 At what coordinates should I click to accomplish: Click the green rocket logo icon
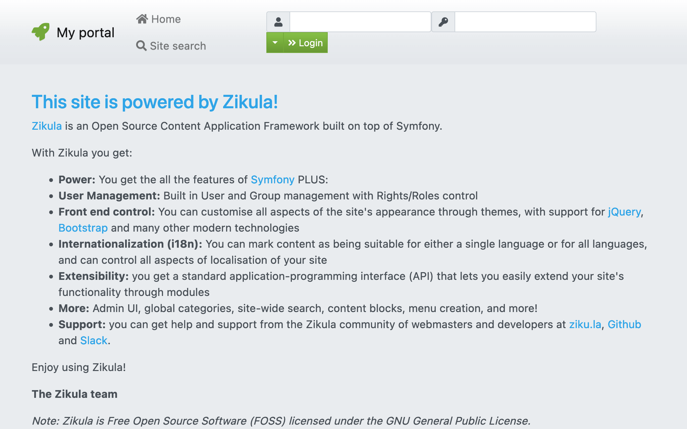tap(41, 32)
